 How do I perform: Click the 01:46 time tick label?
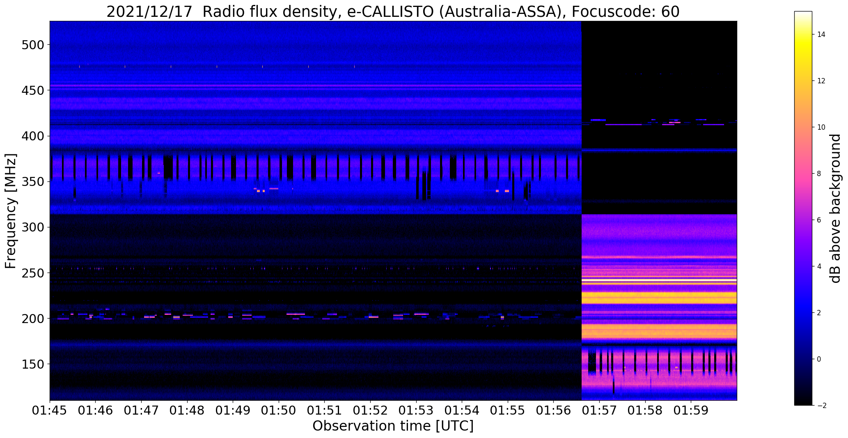coord(96,410)
